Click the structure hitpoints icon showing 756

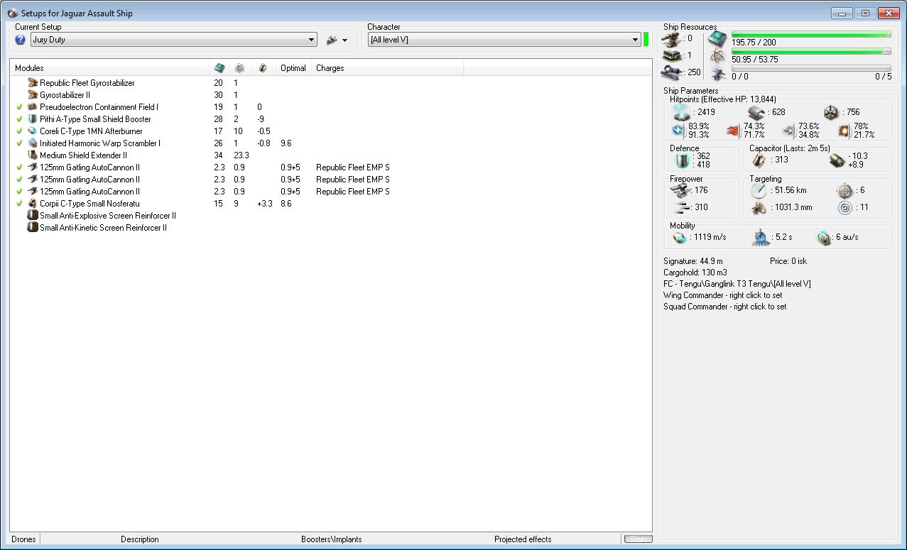coord(832,112)
